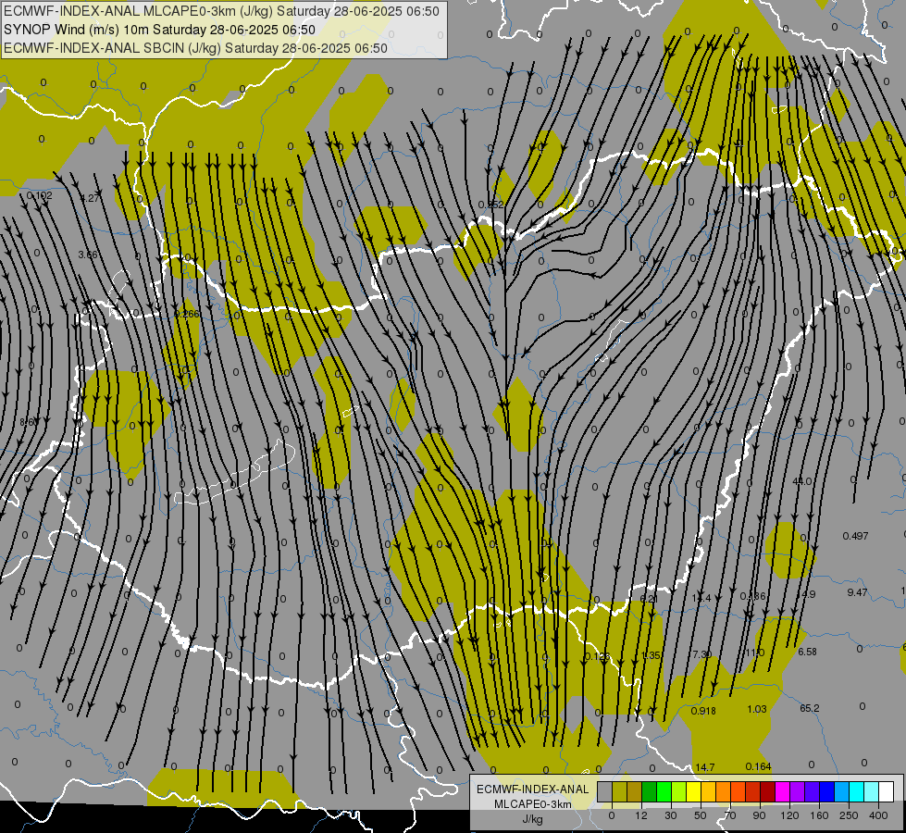The width and height of the screenshot is (906, 833).
Task: Click the map value 44.0
Action: pyautogui.click(x=802, y=481)
